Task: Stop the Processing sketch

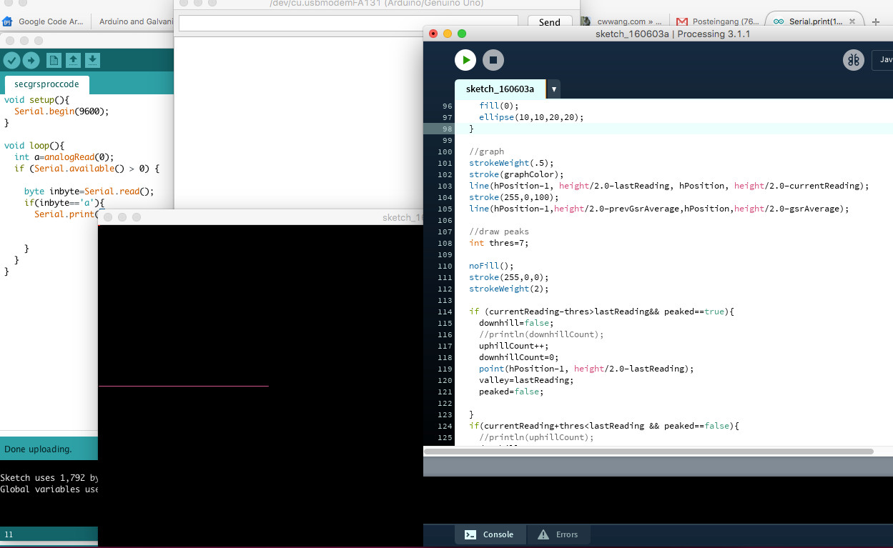Action: tap(493, 60)
